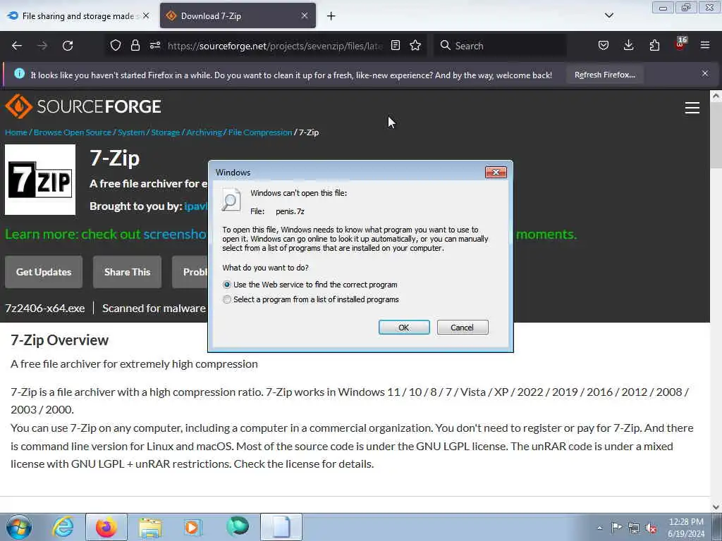Image resolution: width=722 pixels, height=541 pixels.
Task: Cancel the Windows open-file dialog
Action: pos(463,327)
